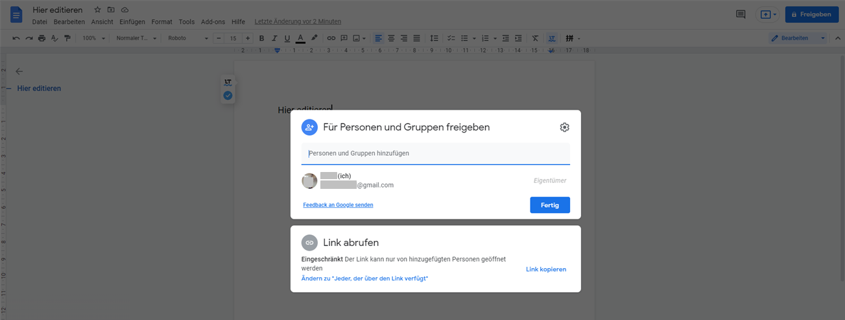This screenshot has height=320, width=845.
Task: Open the Format menu
Action: coord(161,21)
